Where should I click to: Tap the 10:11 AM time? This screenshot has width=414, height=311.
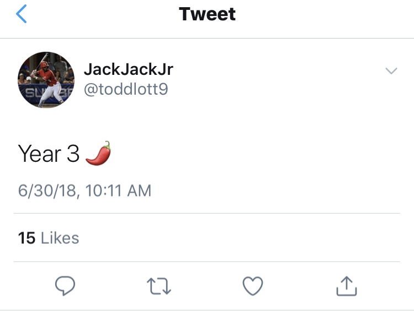(x=119, y=190)
